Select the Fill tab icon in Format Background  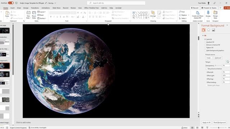(x=203, y=30)
